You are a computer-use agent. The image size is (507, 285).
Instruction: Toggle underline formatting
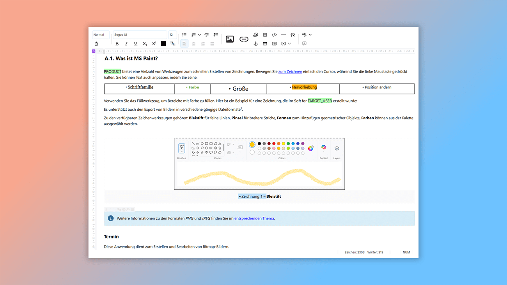pos(136,44)
